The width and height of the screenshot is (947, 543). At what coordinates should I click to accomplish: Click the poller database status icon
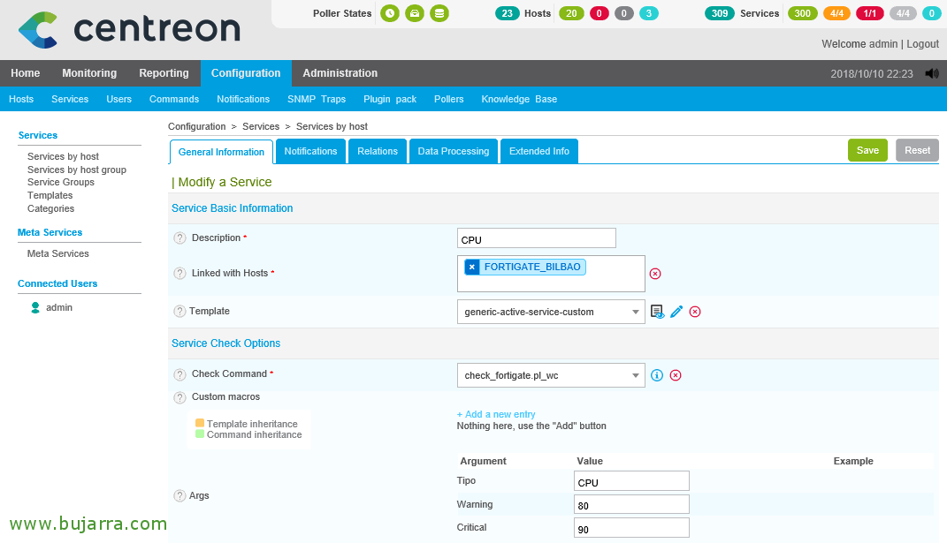coord(439,13)
